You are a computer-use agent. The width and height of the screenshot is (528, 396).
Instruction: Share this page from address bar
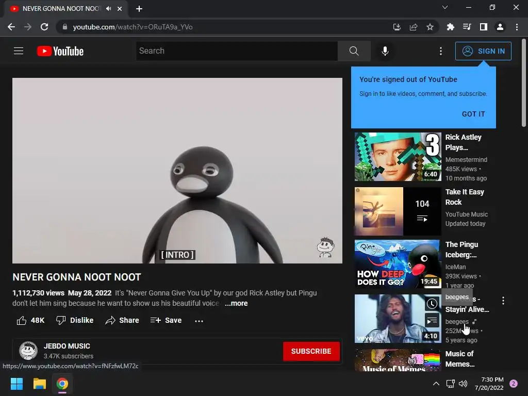[413, 27]
